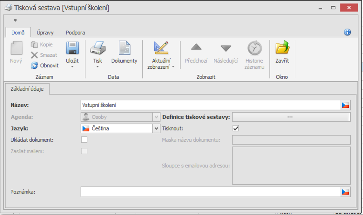Expand the Tisk dropdown arrow

(x=97, y=66)
